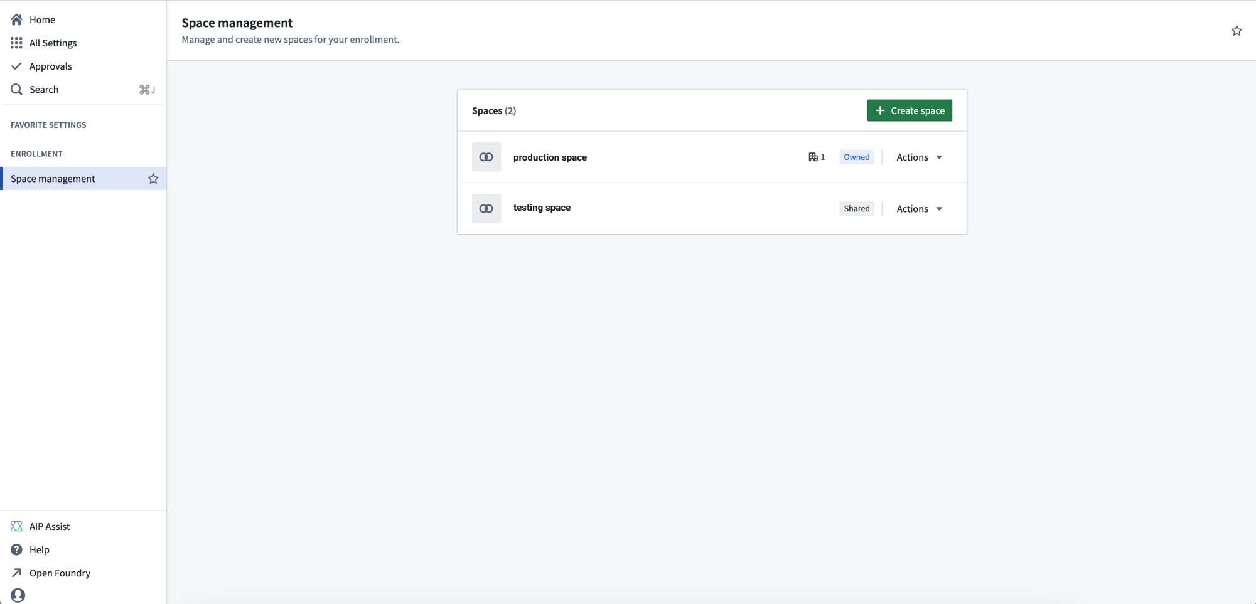The height and width of the screenshot is (604, 1256).
Task: Open All Settings grid icon
Action: tap(16, 43)
